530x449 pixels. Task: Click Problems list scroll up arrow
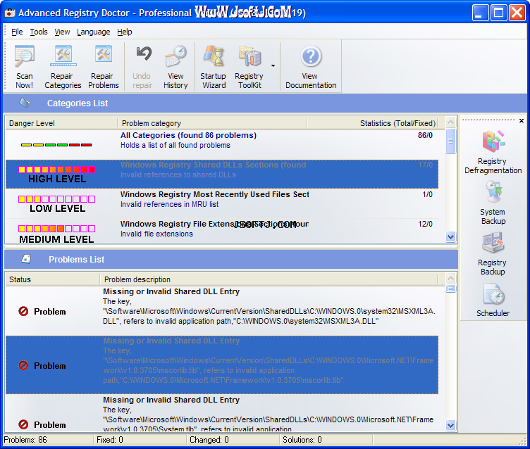coord(450,278)
